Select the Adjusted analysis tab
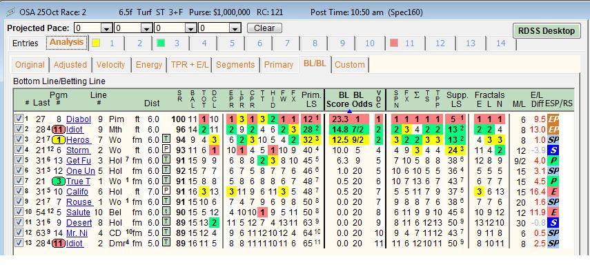 [x=70, y=65]
